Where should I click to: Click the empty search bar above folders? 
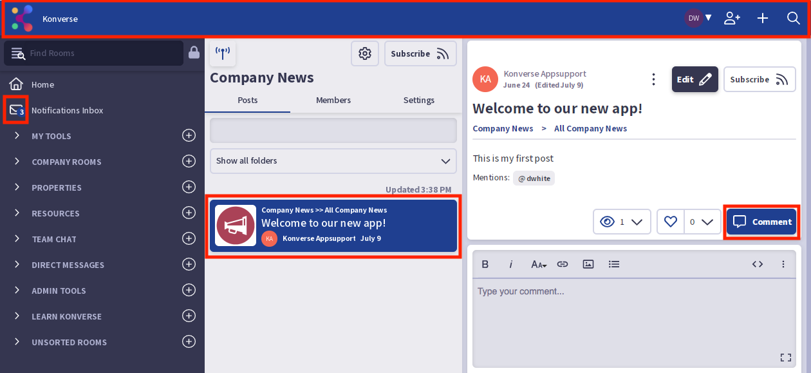coord(333,130)
